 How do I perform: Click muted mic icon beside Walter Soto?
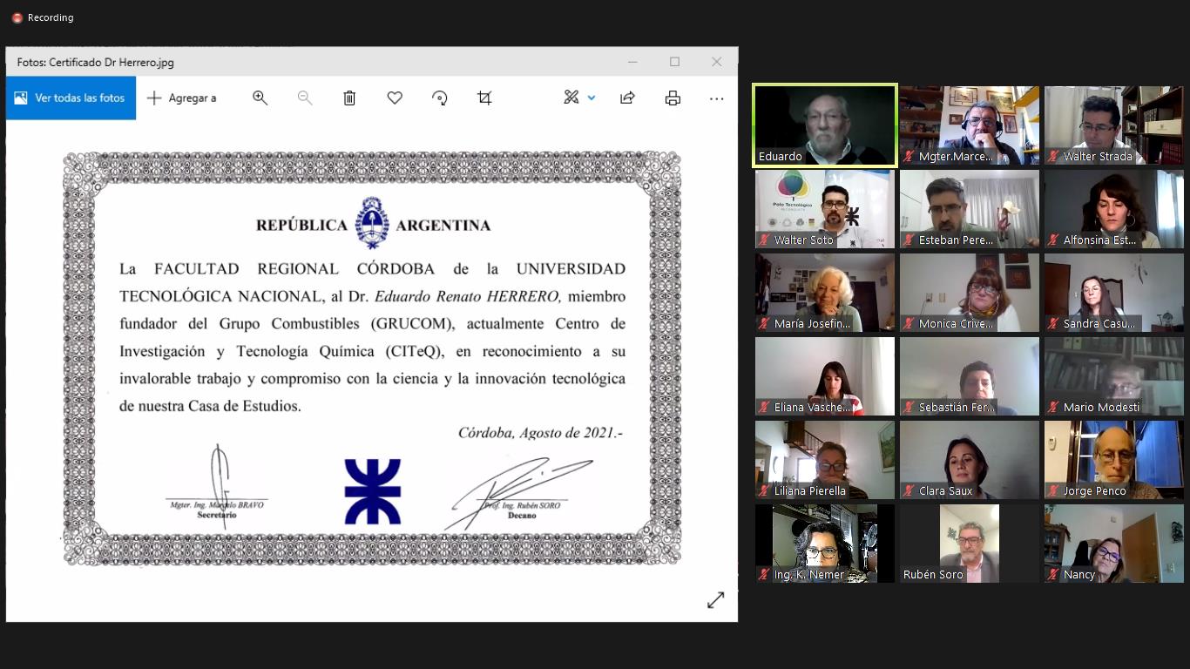[x=764, y=240]
